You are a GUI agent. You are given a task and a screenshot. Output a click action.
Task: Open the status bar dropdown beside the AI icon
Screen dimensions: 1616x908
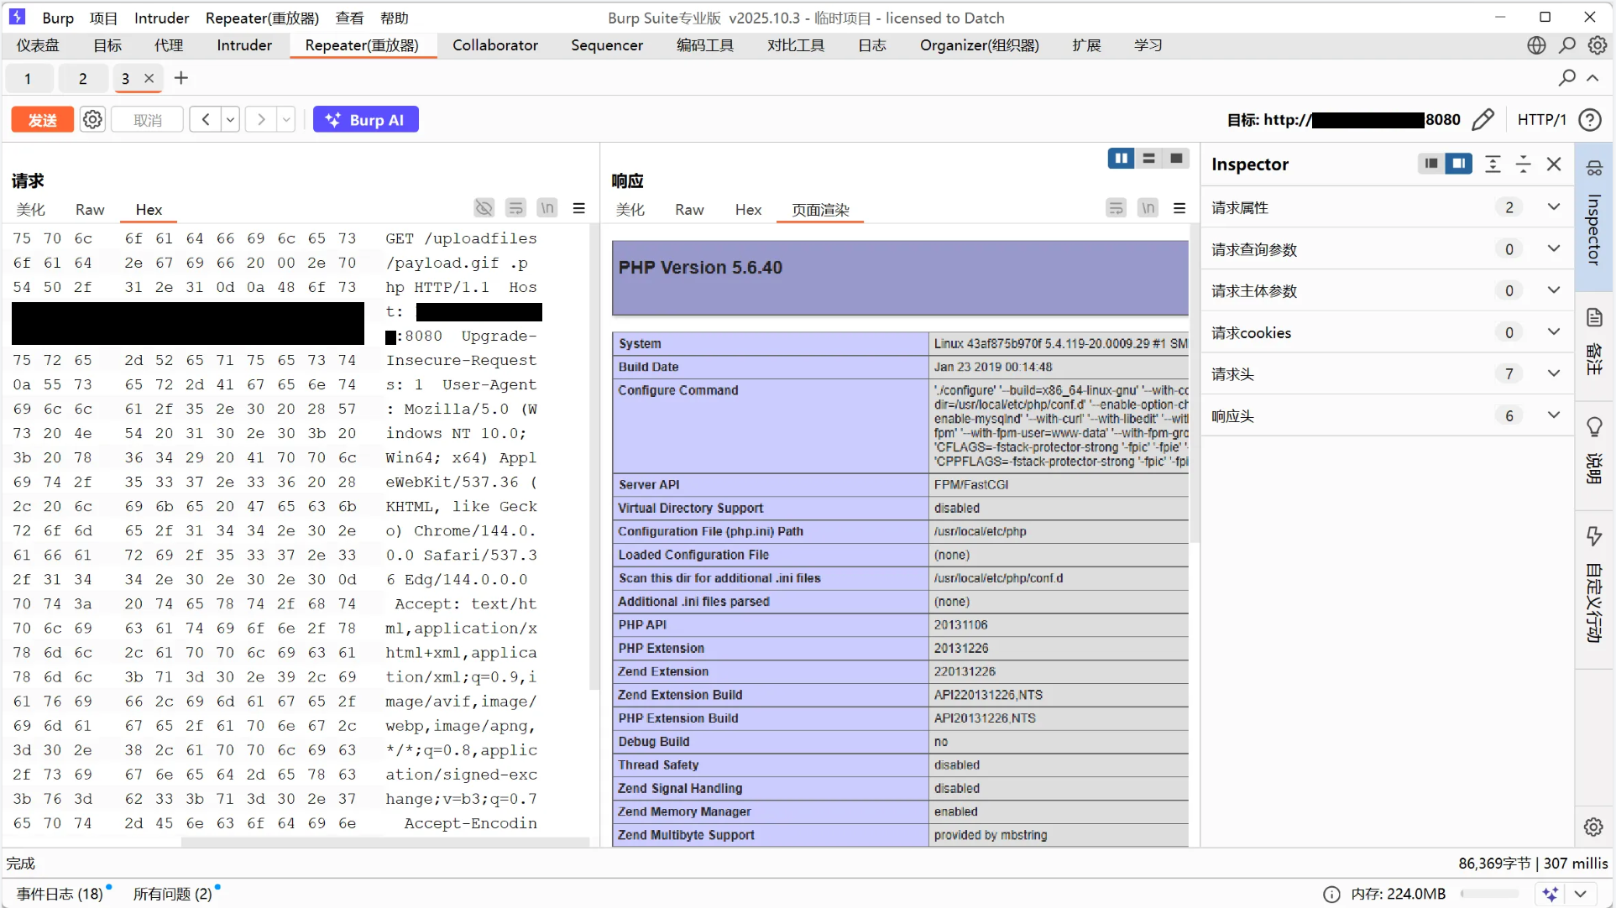pyautogui.click(x=1580, y=894)
